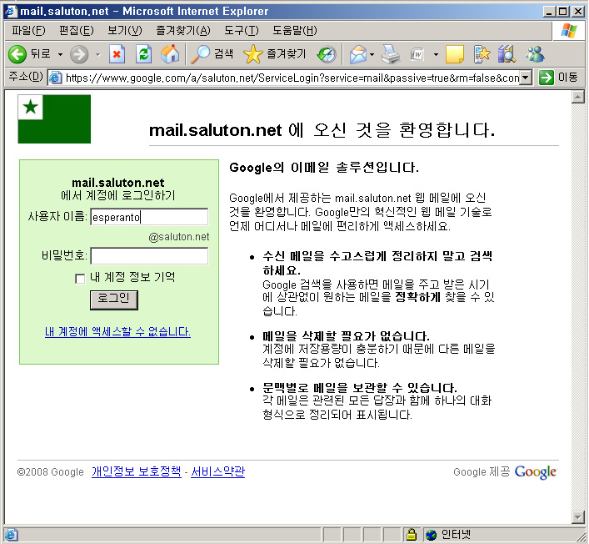Screen dimensions: 589x544
Task: Click the '@saluton.net' domain text
Action: pyautogui.click(x=179, y=237)
